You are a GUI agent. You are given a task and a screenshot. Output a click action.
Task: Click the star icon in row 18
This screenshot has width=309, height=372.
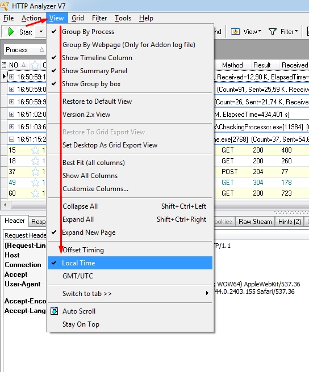click(x=35, y=161)
